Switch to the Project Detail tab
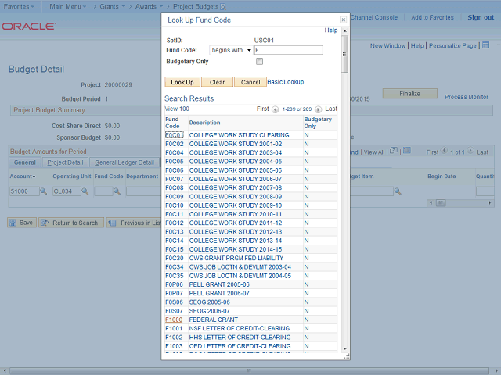 point(65,162)
